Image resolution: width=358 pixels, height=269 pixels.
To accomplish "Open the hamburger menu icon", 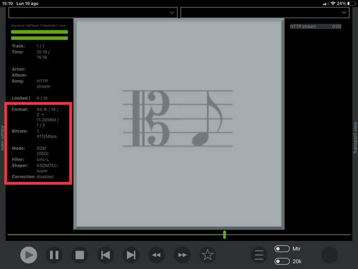I will (x=259, y=255).
